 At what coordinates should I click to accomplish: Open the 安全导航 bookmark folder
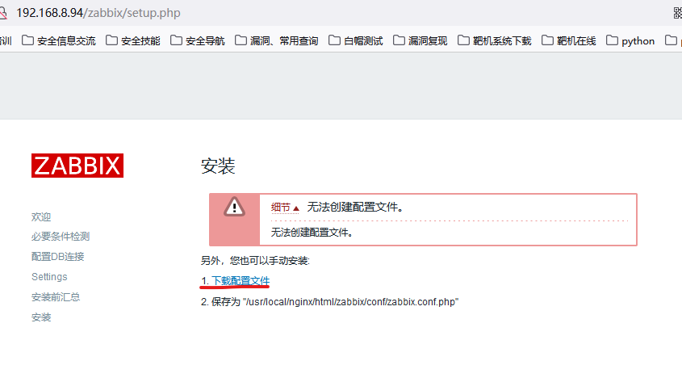click(x=198, y=41)
